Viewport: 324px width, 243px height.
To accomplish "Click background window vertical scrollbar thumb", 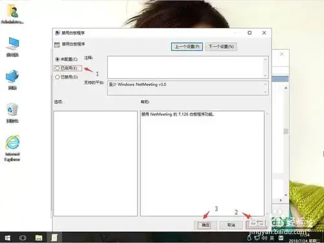I will coord(286,131).
